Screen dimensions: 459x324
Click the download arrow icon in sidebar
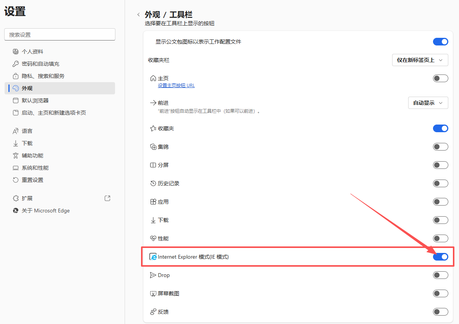pyautogui.click(x=16, y=143)
